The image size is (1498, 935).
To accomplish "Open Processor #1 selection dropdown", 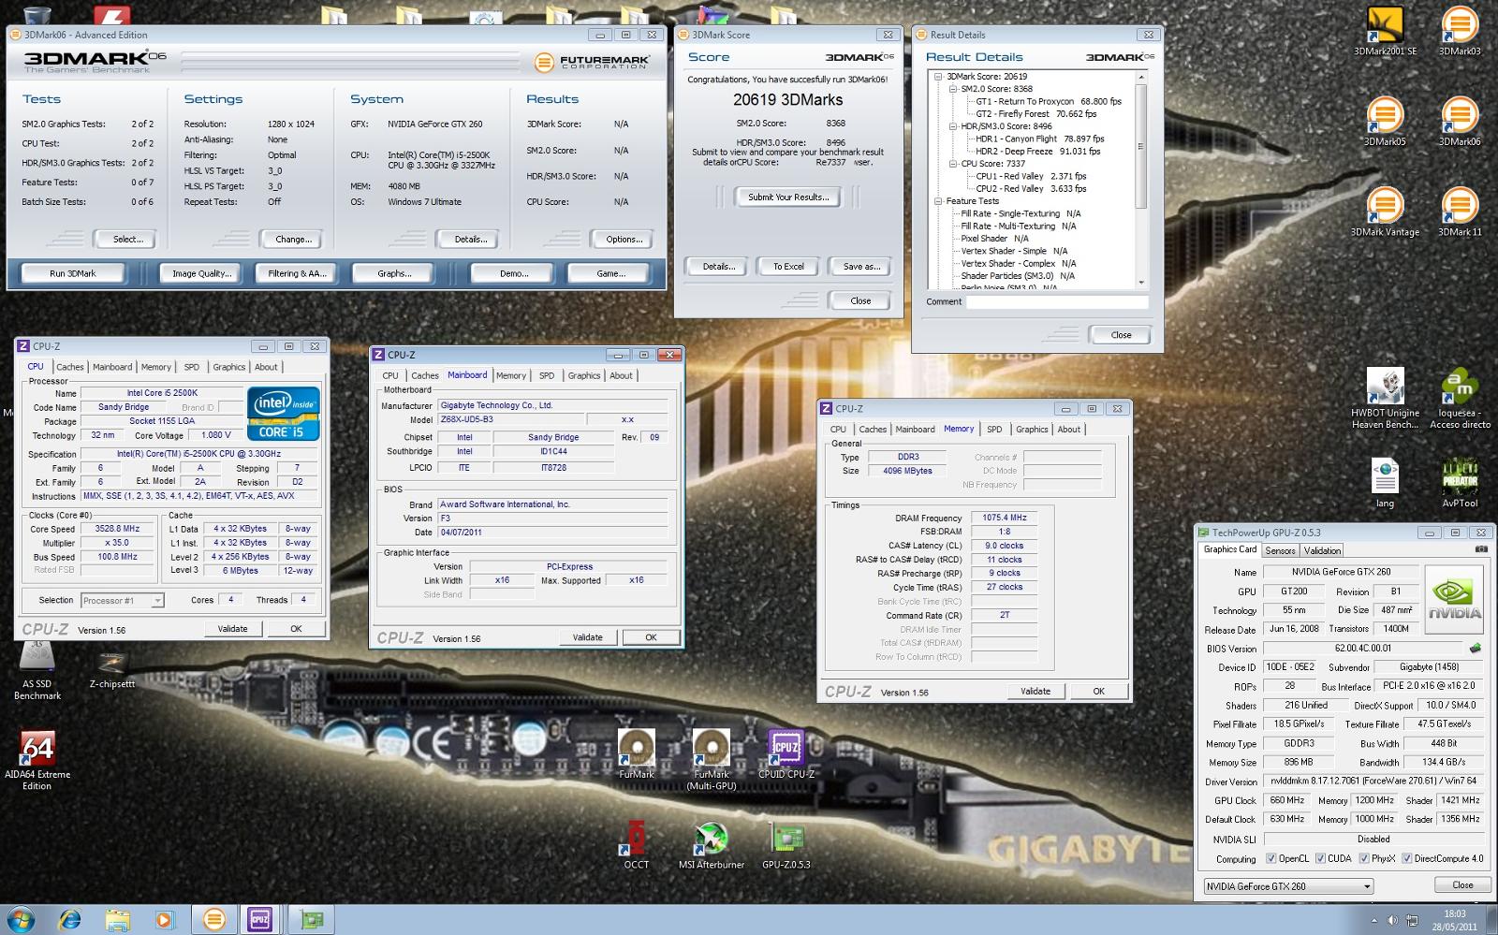I will [x=123, y=600].
